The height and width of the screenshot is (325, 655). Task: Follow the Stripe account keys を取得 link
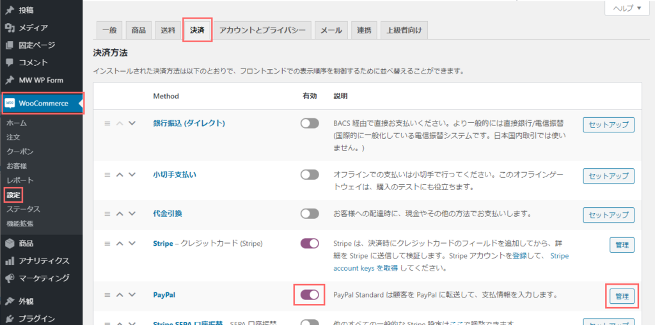pos(451,262)
